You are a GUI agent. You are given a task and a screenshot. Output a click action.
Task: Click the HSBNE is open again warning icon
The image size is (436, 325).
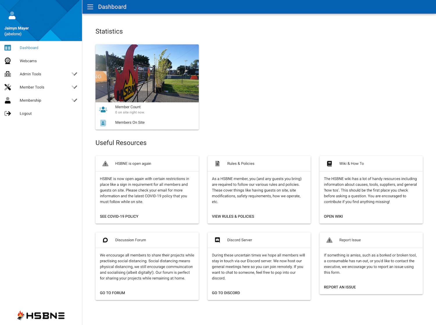[106, 164]
